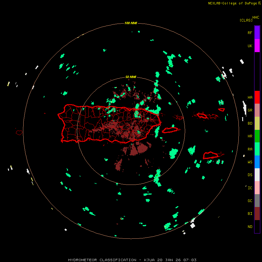Click the "DS" legend label

[x=250, y=175]
